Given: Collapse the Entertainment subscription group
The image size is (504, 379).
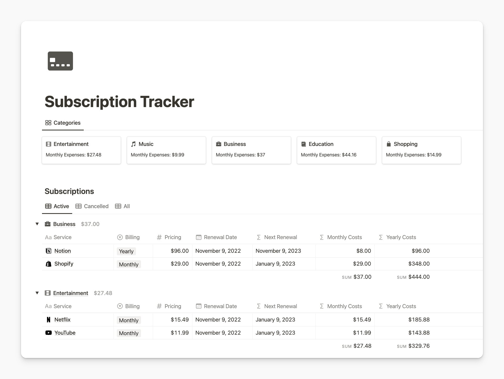Looking at the screenshot, I should tap(37, 293).
